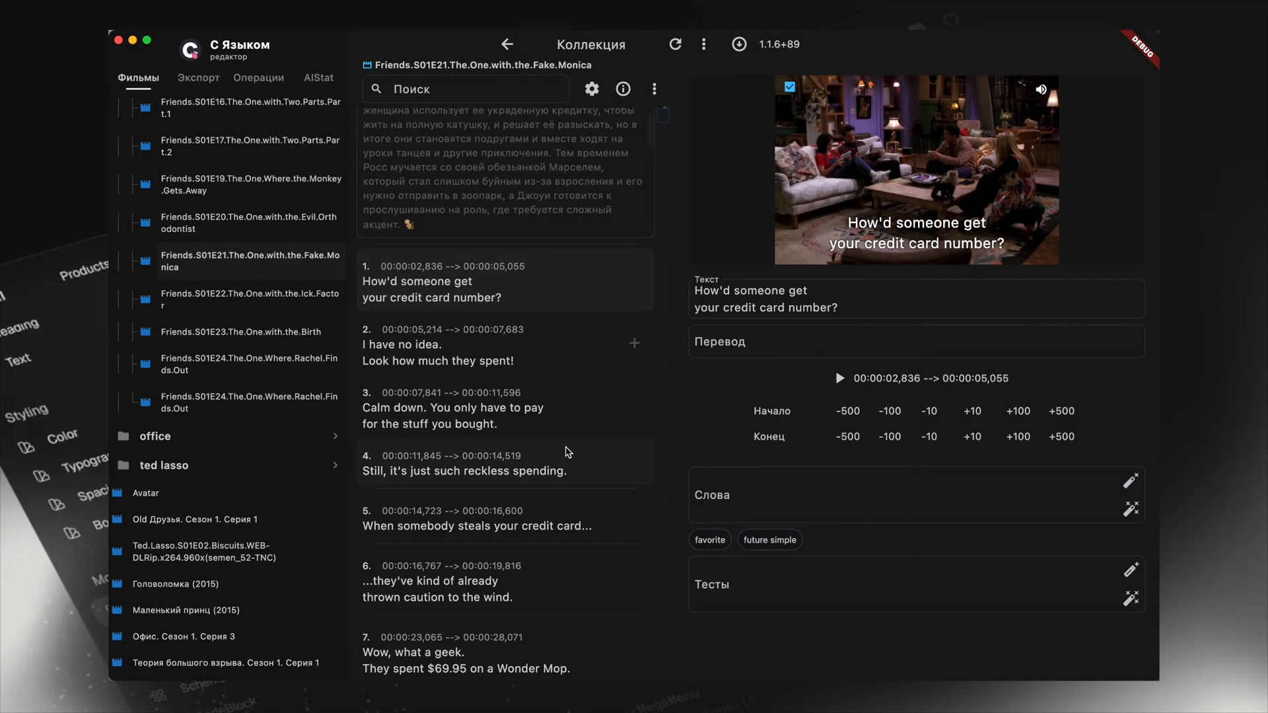Image resolution: width=1268 pixels, height=713 pixels.
Task: Expand the office folder
Action: point(229,436)
